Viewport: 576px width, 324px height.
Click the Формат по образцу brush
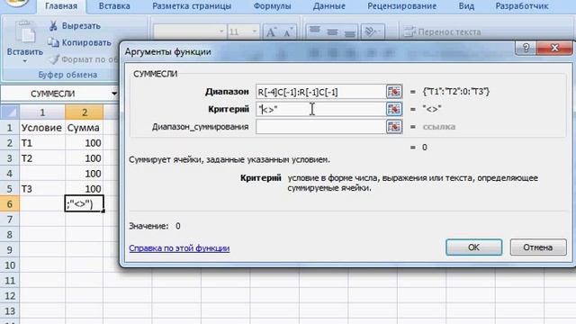(x=85, y=59)
